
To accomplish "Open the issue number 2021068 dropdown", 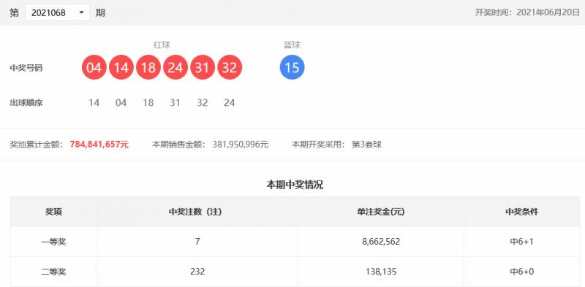I will click(x=58, y=12).
